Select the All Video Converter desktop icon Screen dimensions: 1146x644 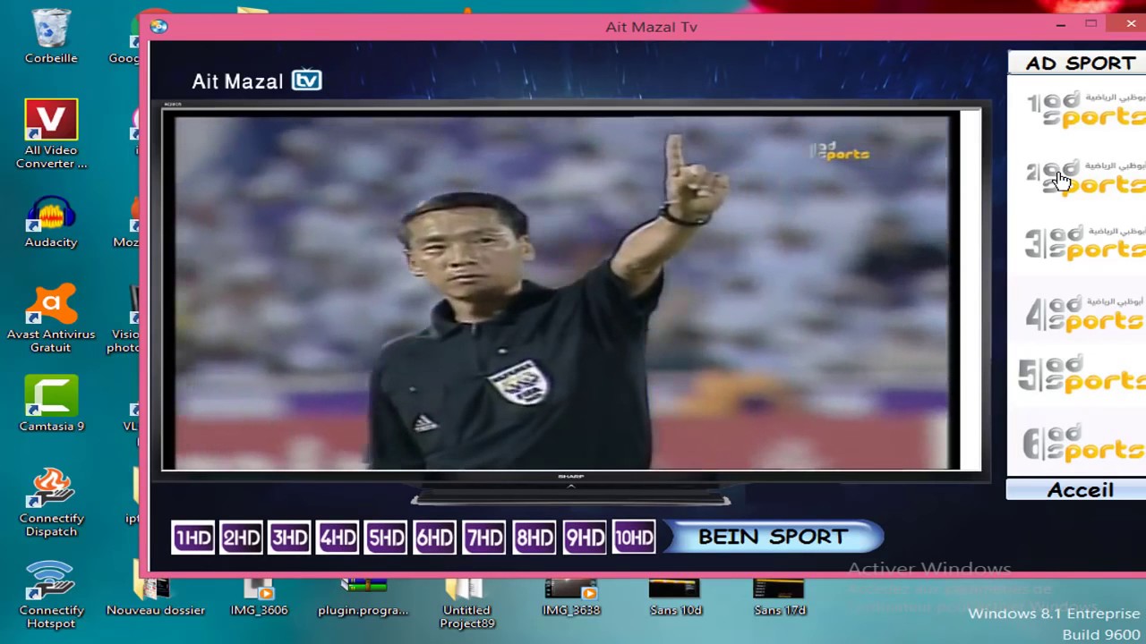51,134
